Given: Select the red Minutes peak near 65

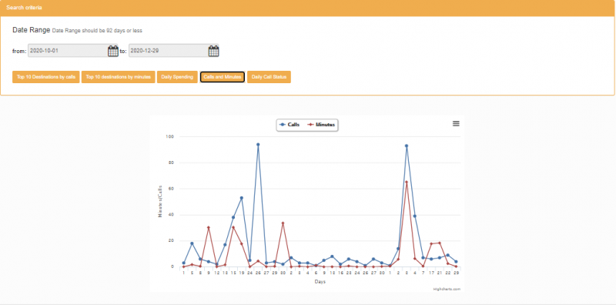Looking at the screenshot, I should pyautogui.click(x=407, y=182).
